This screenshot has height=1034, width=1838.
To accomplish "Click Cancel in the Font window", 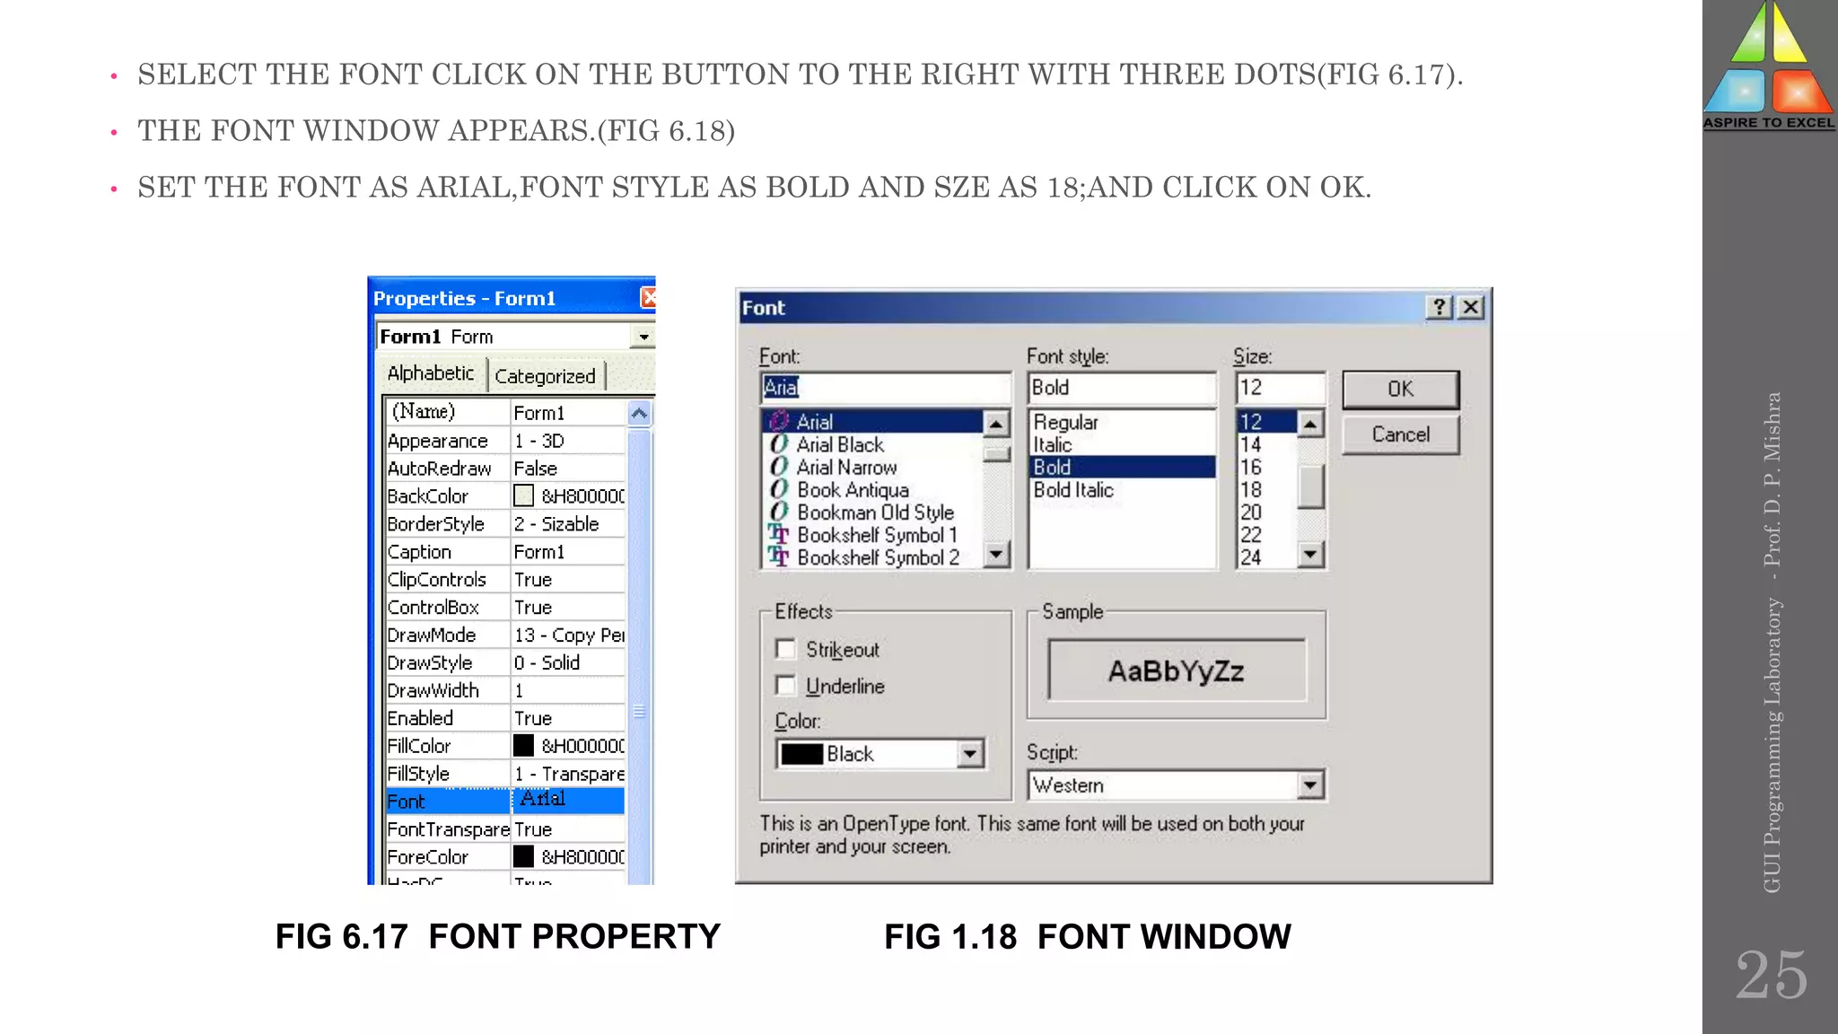I will coord(1400,435).
